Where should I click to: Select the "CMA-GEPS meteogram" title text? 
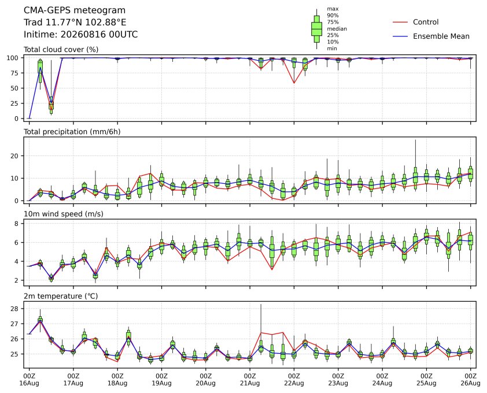click(x=75, y=10)
